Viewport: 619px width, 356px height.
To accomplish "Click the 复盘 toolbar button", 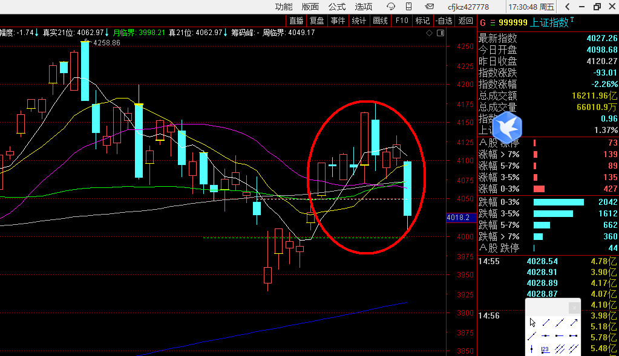I will 316,21.
